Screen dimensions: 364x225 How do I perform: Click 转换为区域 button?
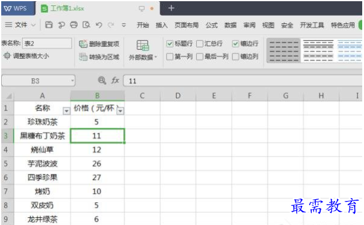point(99,57)
